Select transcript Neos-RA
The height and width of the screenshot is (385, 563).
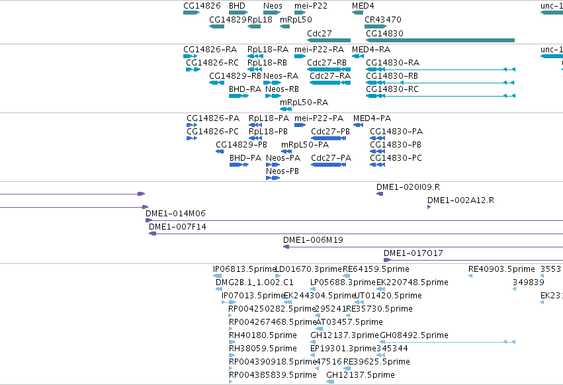click(281, 76)
